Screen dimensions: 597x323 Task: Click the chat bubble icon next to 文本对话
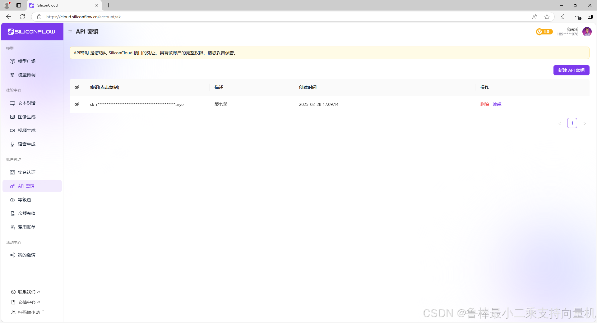(x=12, y=103)
